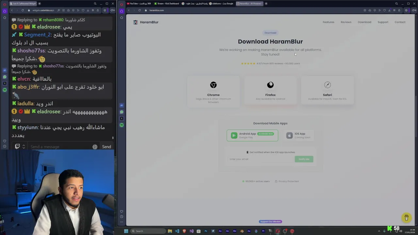Open the Windows Start menu
Viewport: 418px width, 235px height.
(x=126, y=231)
